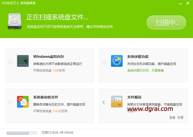
Task: Click the spinning scan indicator beside 文件搬运
Action: coord(105,102)
